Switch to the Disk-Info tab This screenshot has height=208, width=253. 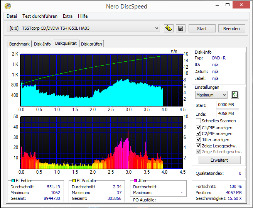(x=42, y=44)
